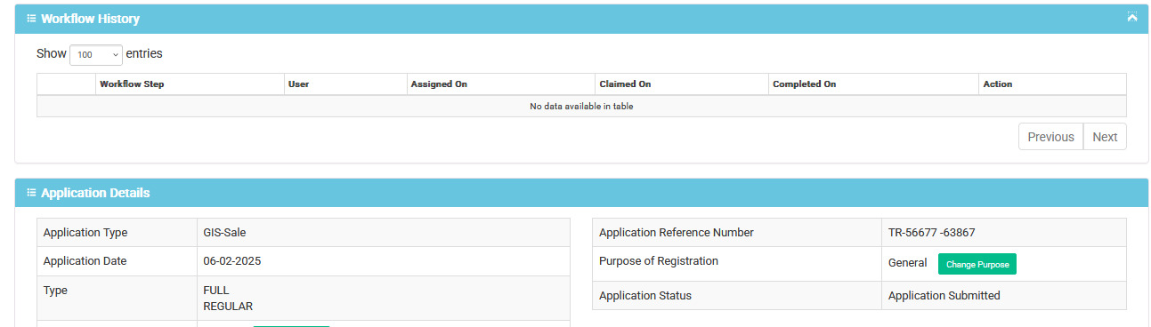The image size is (1151, 327).
Task: Click the Change Purpose button
Action: (x=977, y=264)
